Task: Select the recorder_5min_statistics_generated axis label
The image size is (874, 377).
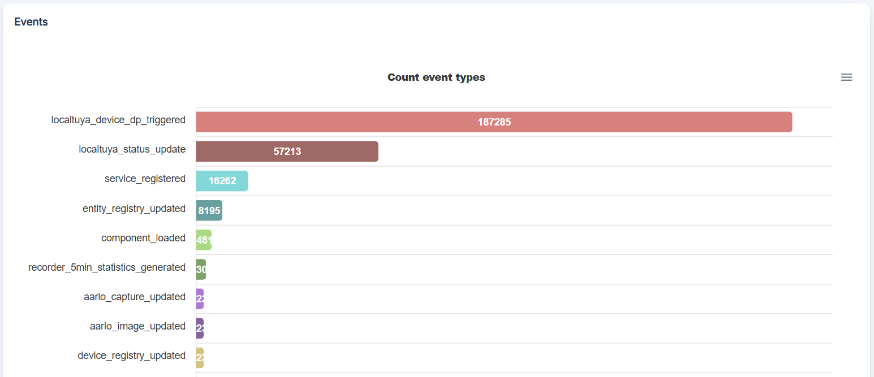Action: coord(107,267)
